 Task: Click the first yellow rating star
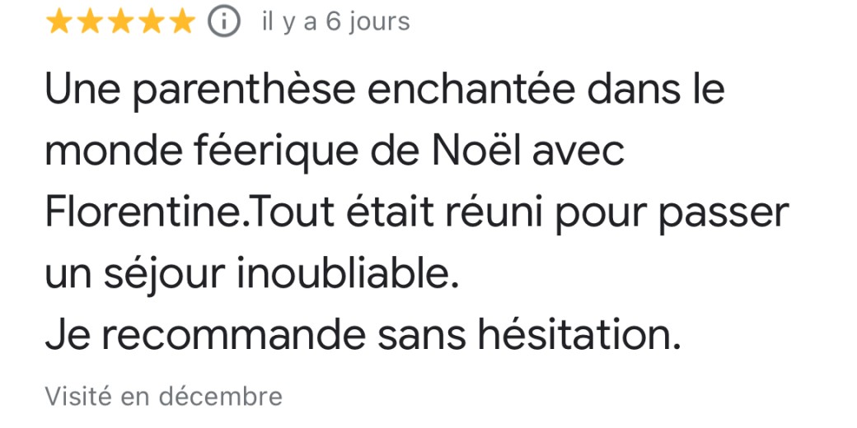tap(59, 22)
